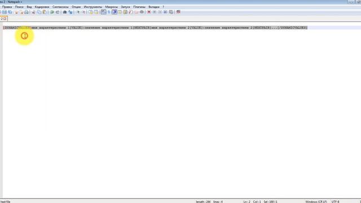This screenshot has width=361, height=203.
Task: Click the UTF-8 encoding status field
Action: [336, 202]
